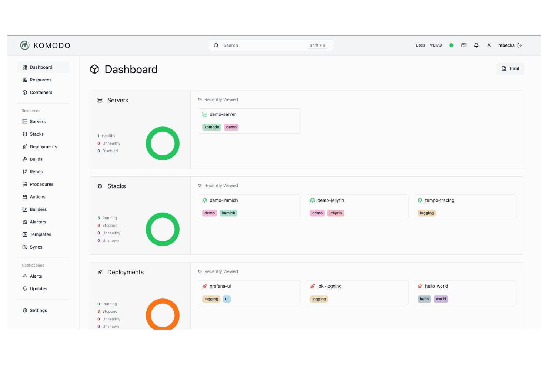
Task: Open the grafana-ui deployment card
Action: [x=249, y=293]
